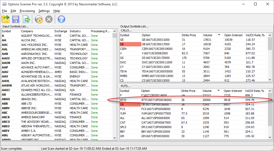274x151 pixels.
Task: Select SWC symbol in CALLS list
Action: 123,63
